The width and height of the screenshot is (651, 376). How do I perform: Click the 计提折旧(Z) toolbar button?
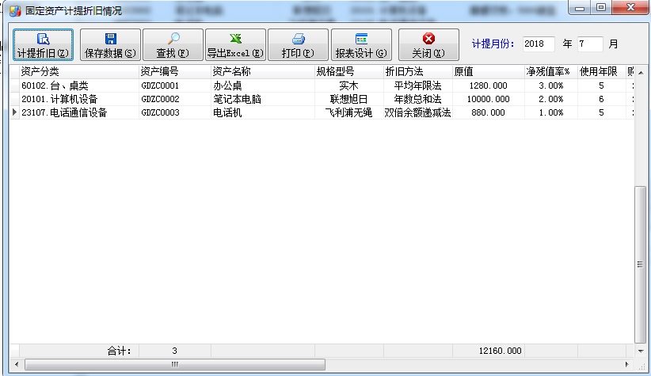[x=44, y=45]
